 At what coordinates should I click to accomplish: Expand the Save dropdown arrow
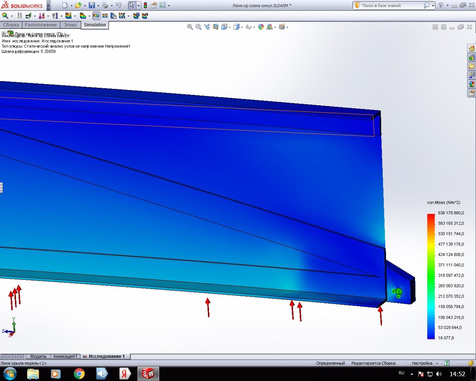coord(98,6)
